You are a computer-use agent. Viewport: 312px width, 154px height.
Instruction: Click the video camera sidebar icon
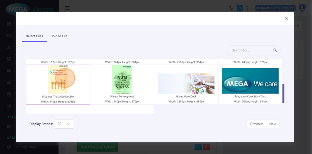tap(9, 71)
